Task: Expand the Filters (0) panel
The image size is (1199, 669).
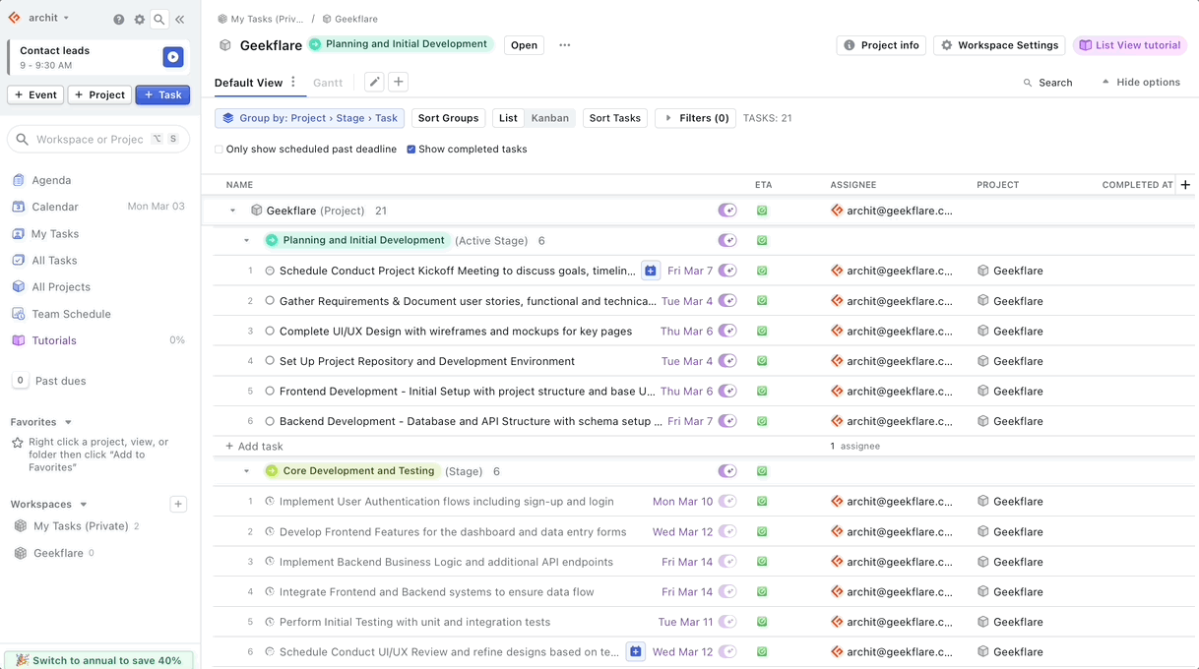Action: coord(695,118)
